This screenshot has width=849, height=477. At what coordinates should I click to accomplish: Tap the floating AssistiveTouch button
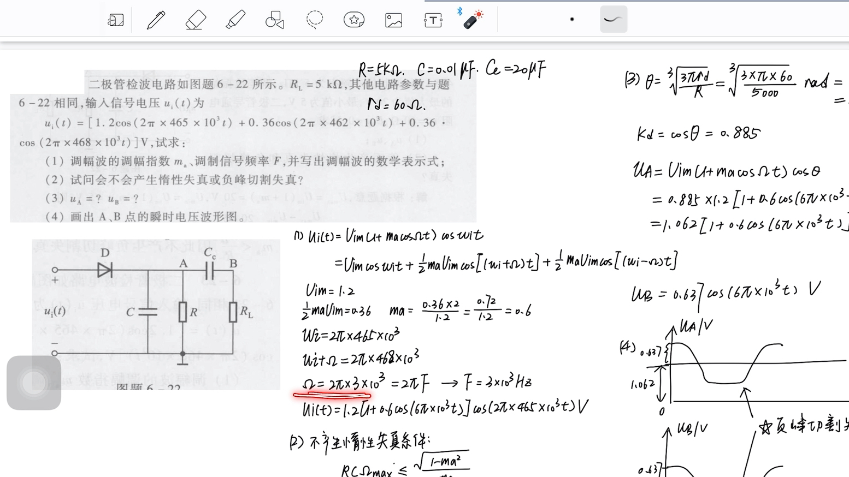coord(34,383)
